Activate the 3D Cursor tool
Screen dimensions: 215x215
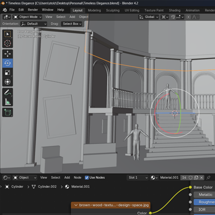[x=7, y=43]
